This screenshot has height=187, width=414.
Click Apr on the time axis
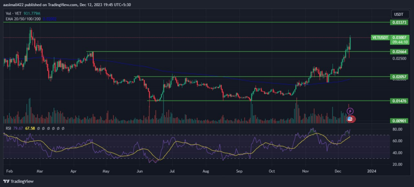[73, 171]
